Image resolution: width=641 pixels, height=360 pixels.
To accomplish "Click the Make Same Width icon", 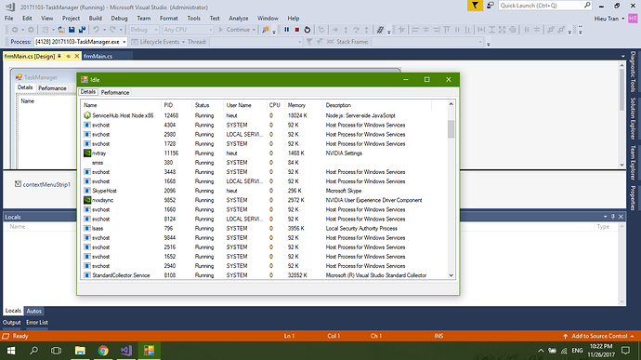I will (481, 30).
